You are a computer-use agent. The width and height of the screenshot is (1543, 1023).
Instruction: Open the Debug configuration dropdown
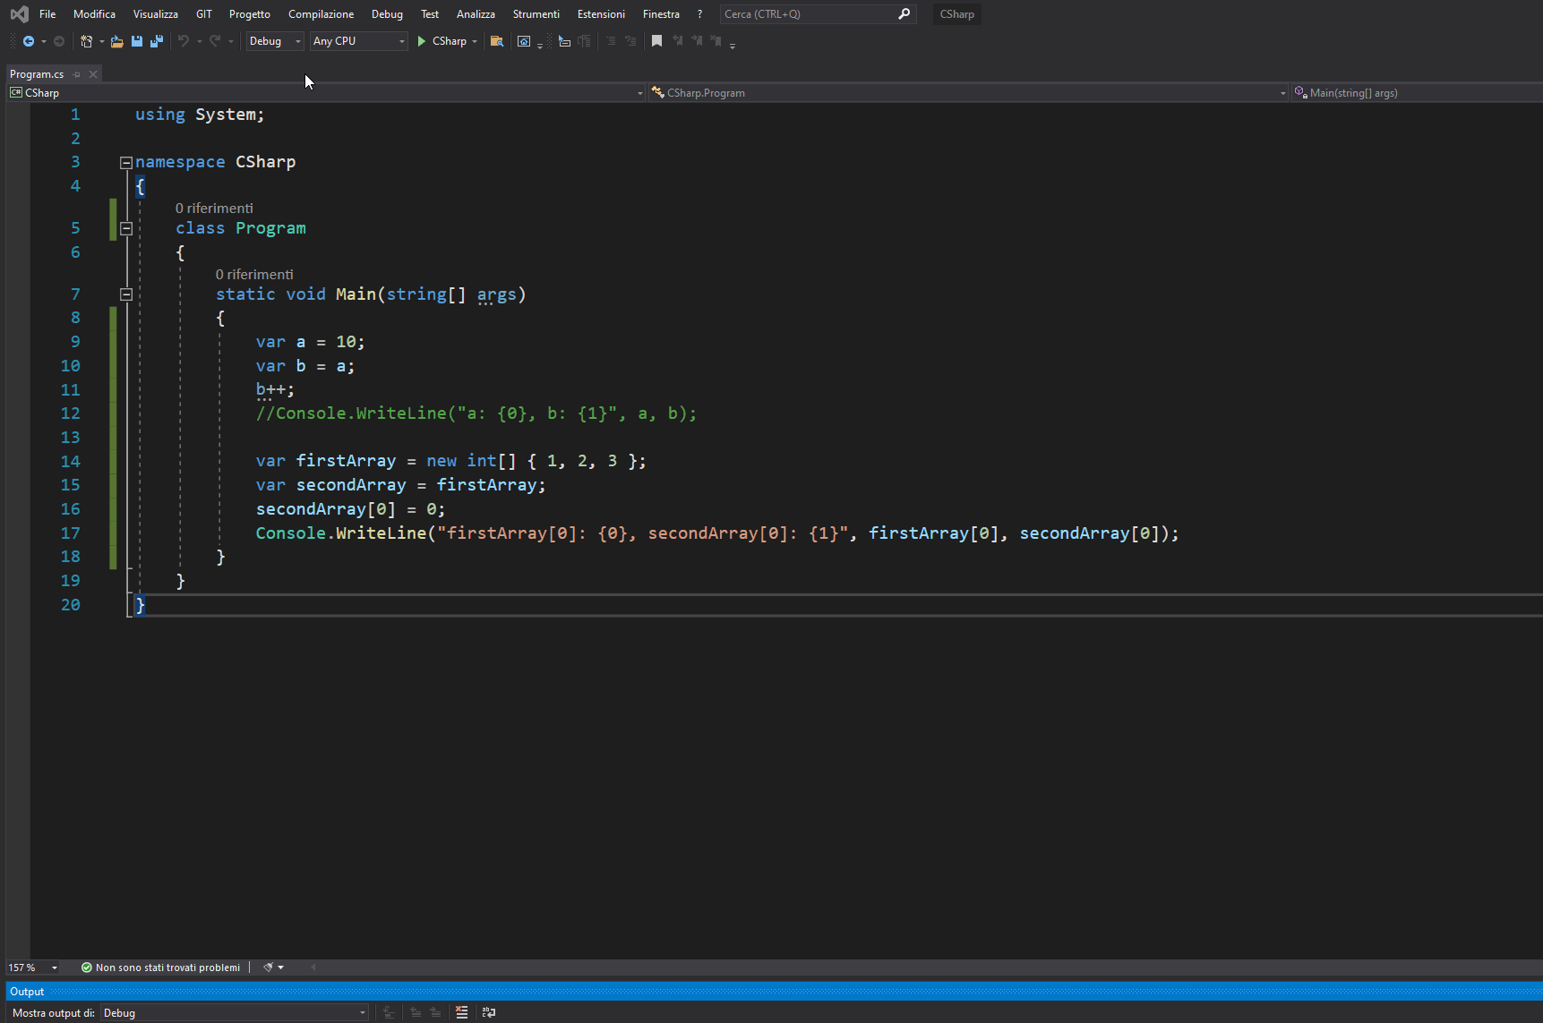(x=275, y=41)
